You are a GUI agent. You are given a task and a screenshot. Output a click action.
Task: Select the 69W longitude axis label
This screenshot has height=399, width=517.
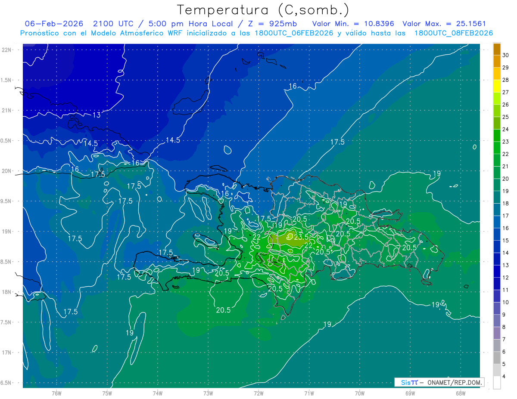pyautogui.click(x=410, y=393)
